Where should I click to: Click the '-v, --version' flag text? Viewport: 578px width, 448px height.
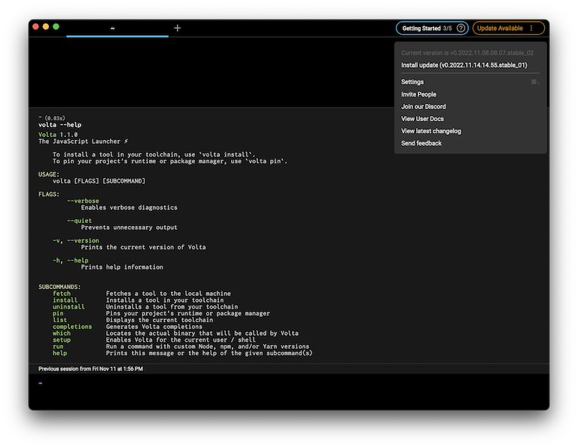(x=76, y=240)
